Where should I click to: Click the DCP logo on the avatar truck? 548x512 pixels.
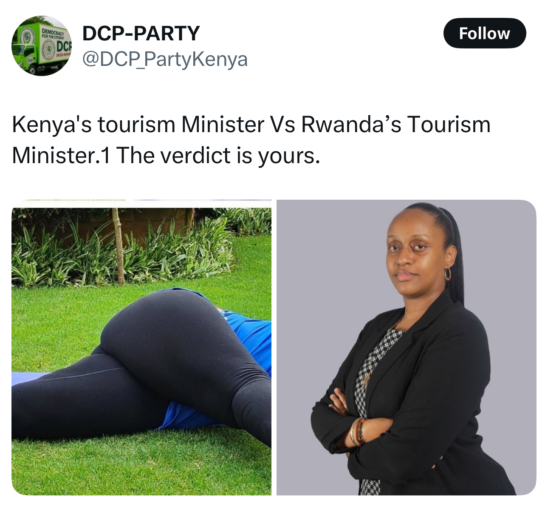click(64, 46)
